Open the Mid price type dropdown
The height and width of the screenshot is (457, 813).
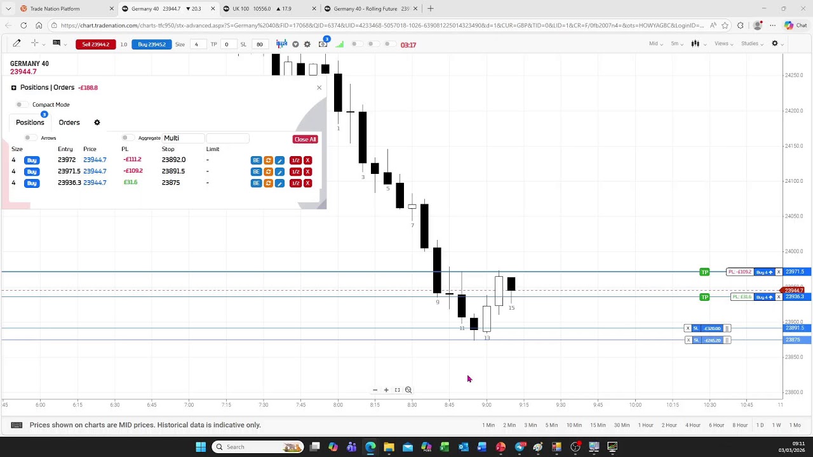655,44
